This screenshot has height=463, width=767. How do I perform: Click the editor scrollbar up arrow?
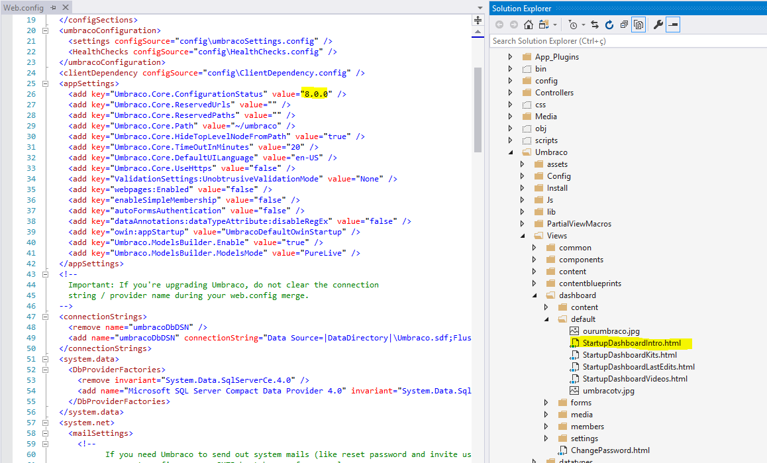point(478,32)
